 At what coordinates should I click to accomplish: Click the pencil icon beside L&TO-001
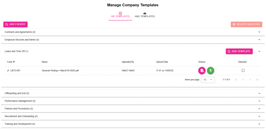click(8, 71)
